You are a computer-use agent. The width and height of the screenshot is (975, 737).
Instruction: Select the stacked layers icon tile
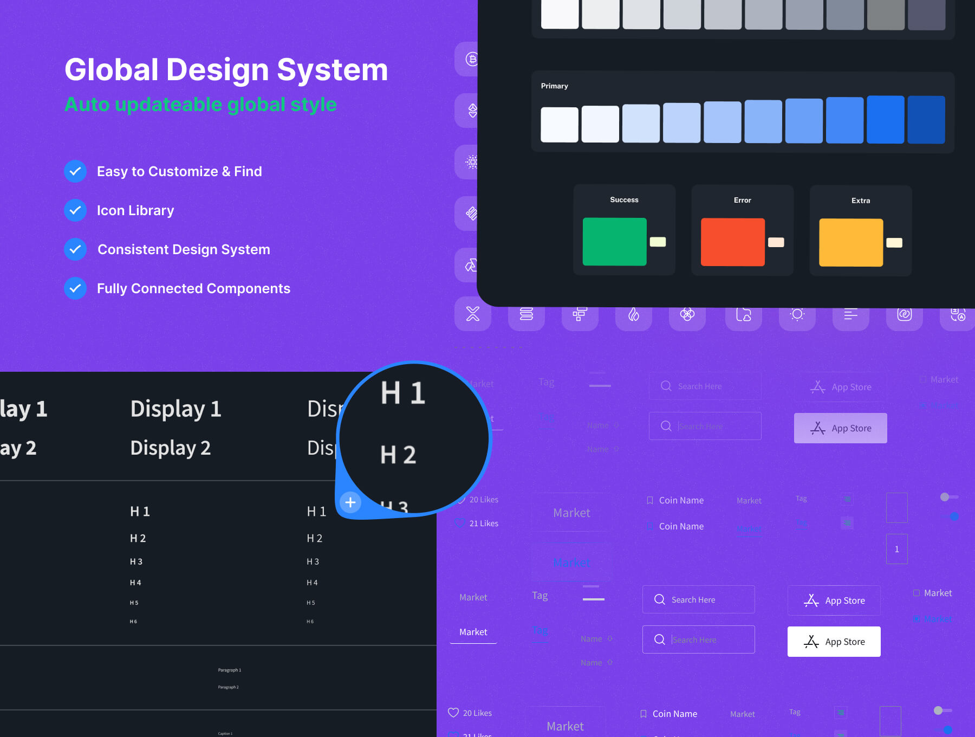pyautogui.click(x=526, y=314)
